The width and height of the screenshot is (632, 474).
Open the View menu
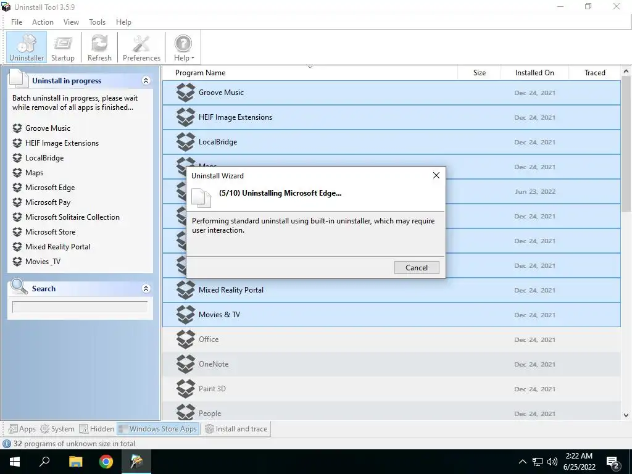[x=71, y=22]
